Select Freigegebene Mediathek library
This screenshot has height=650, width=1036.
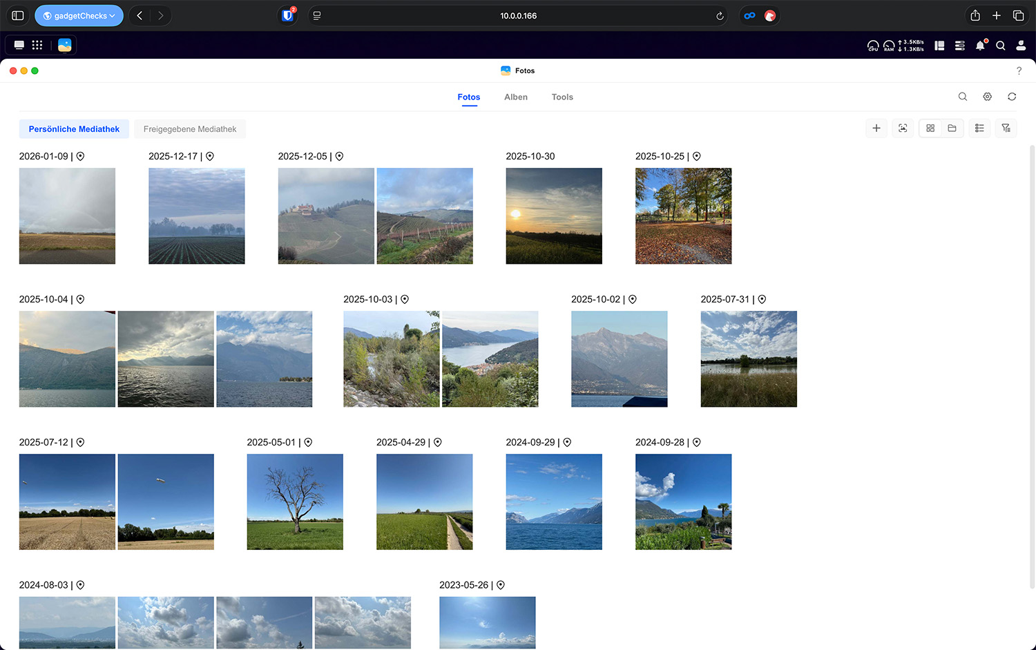[x=190, y=129]
